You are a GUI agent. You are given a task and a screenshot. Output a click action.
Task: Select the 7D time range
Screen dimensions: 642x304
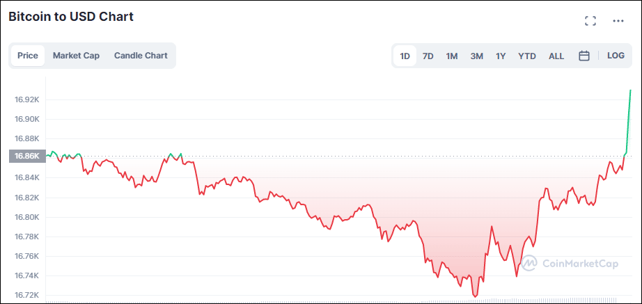(428, 56)
